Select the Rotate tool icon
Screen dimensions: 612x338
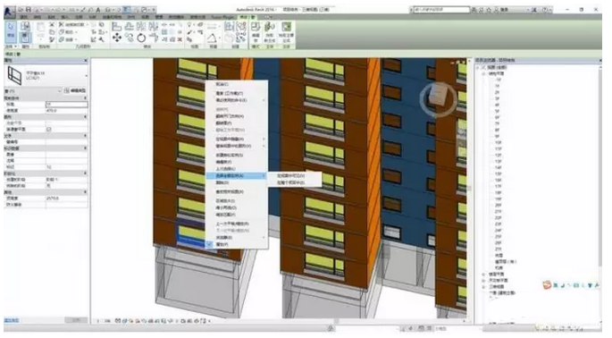click(x=141, y=38)
